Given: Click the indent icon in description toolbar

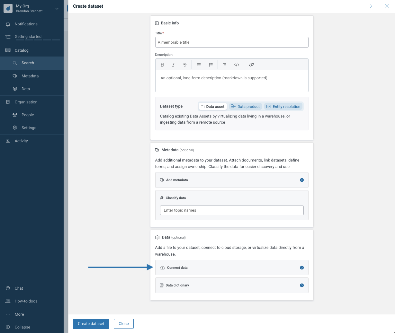Looking at the screenshot, I should (x=224, y=65).
